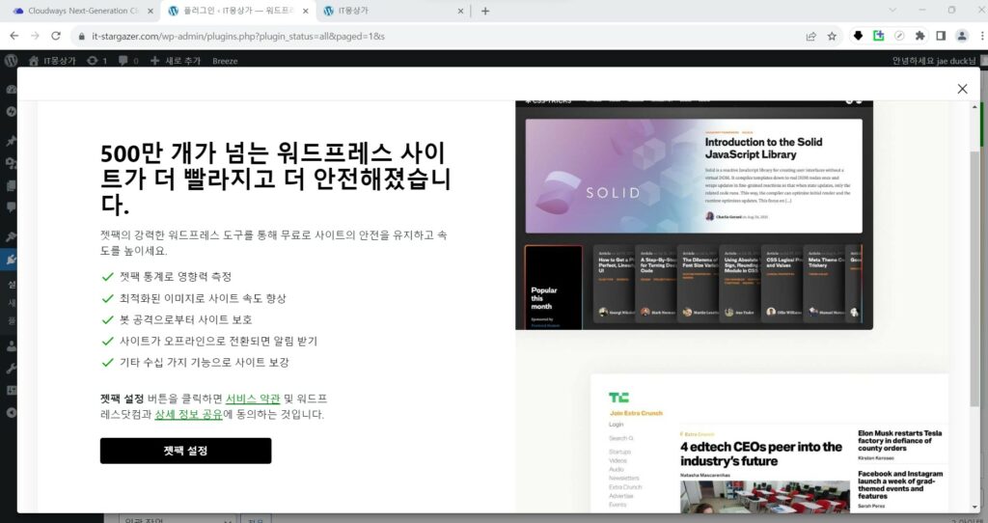The image size is (988, 523).
Task: Click the share page icon
Action: click(x=810, y=36)
